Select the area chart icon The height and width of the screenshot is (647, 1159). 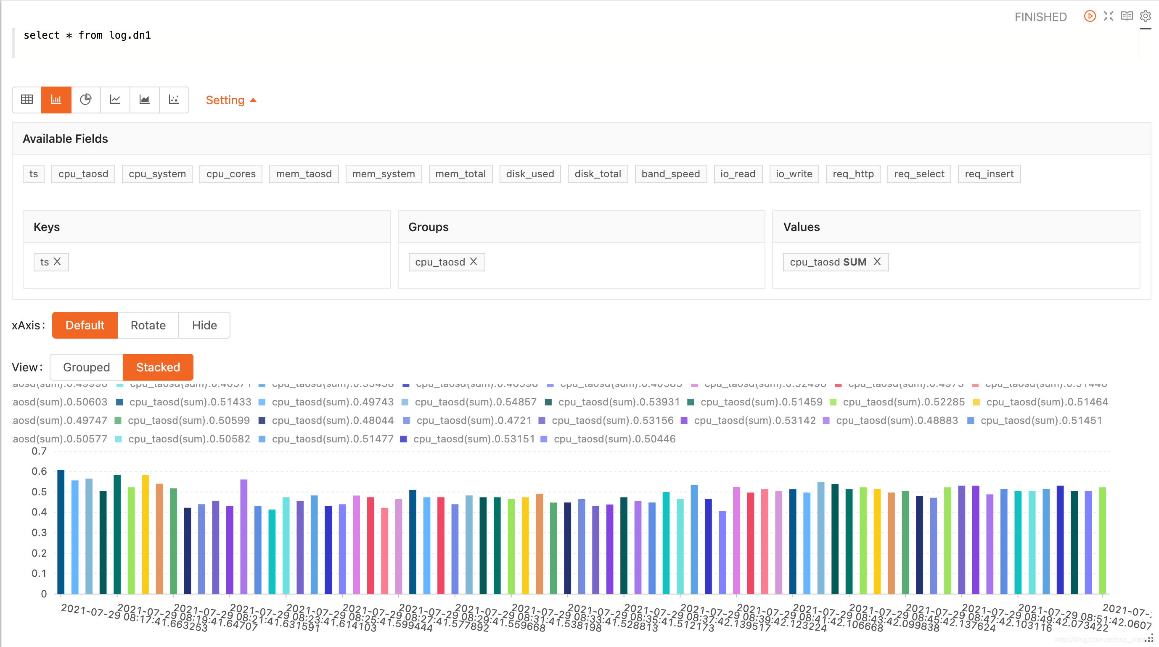pyautogui.click(x=144, y=100)
